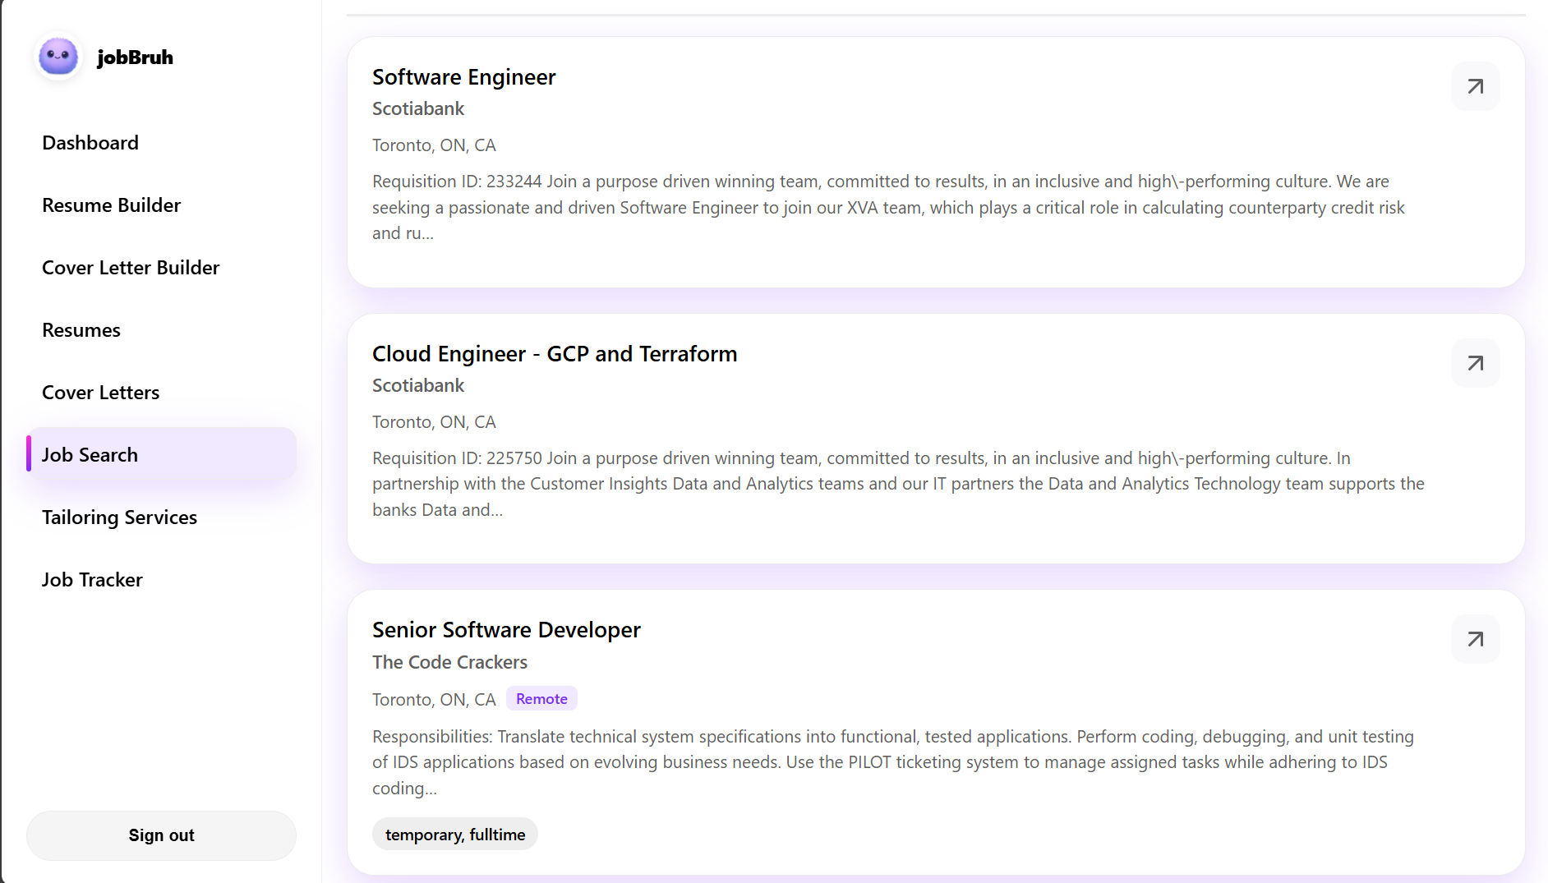Click the Senior Software Developer title
Screen dimensions: 1548x883
(506, 629)
